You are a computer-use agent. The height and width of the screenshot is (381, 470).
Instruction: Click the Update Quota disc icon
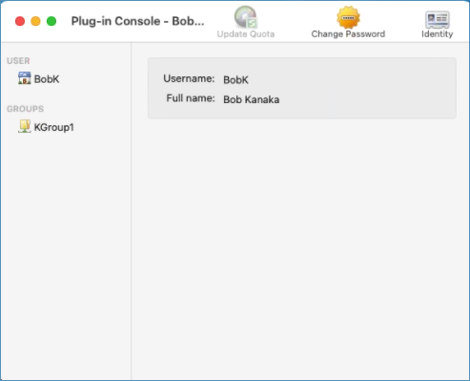pos(246,17)
